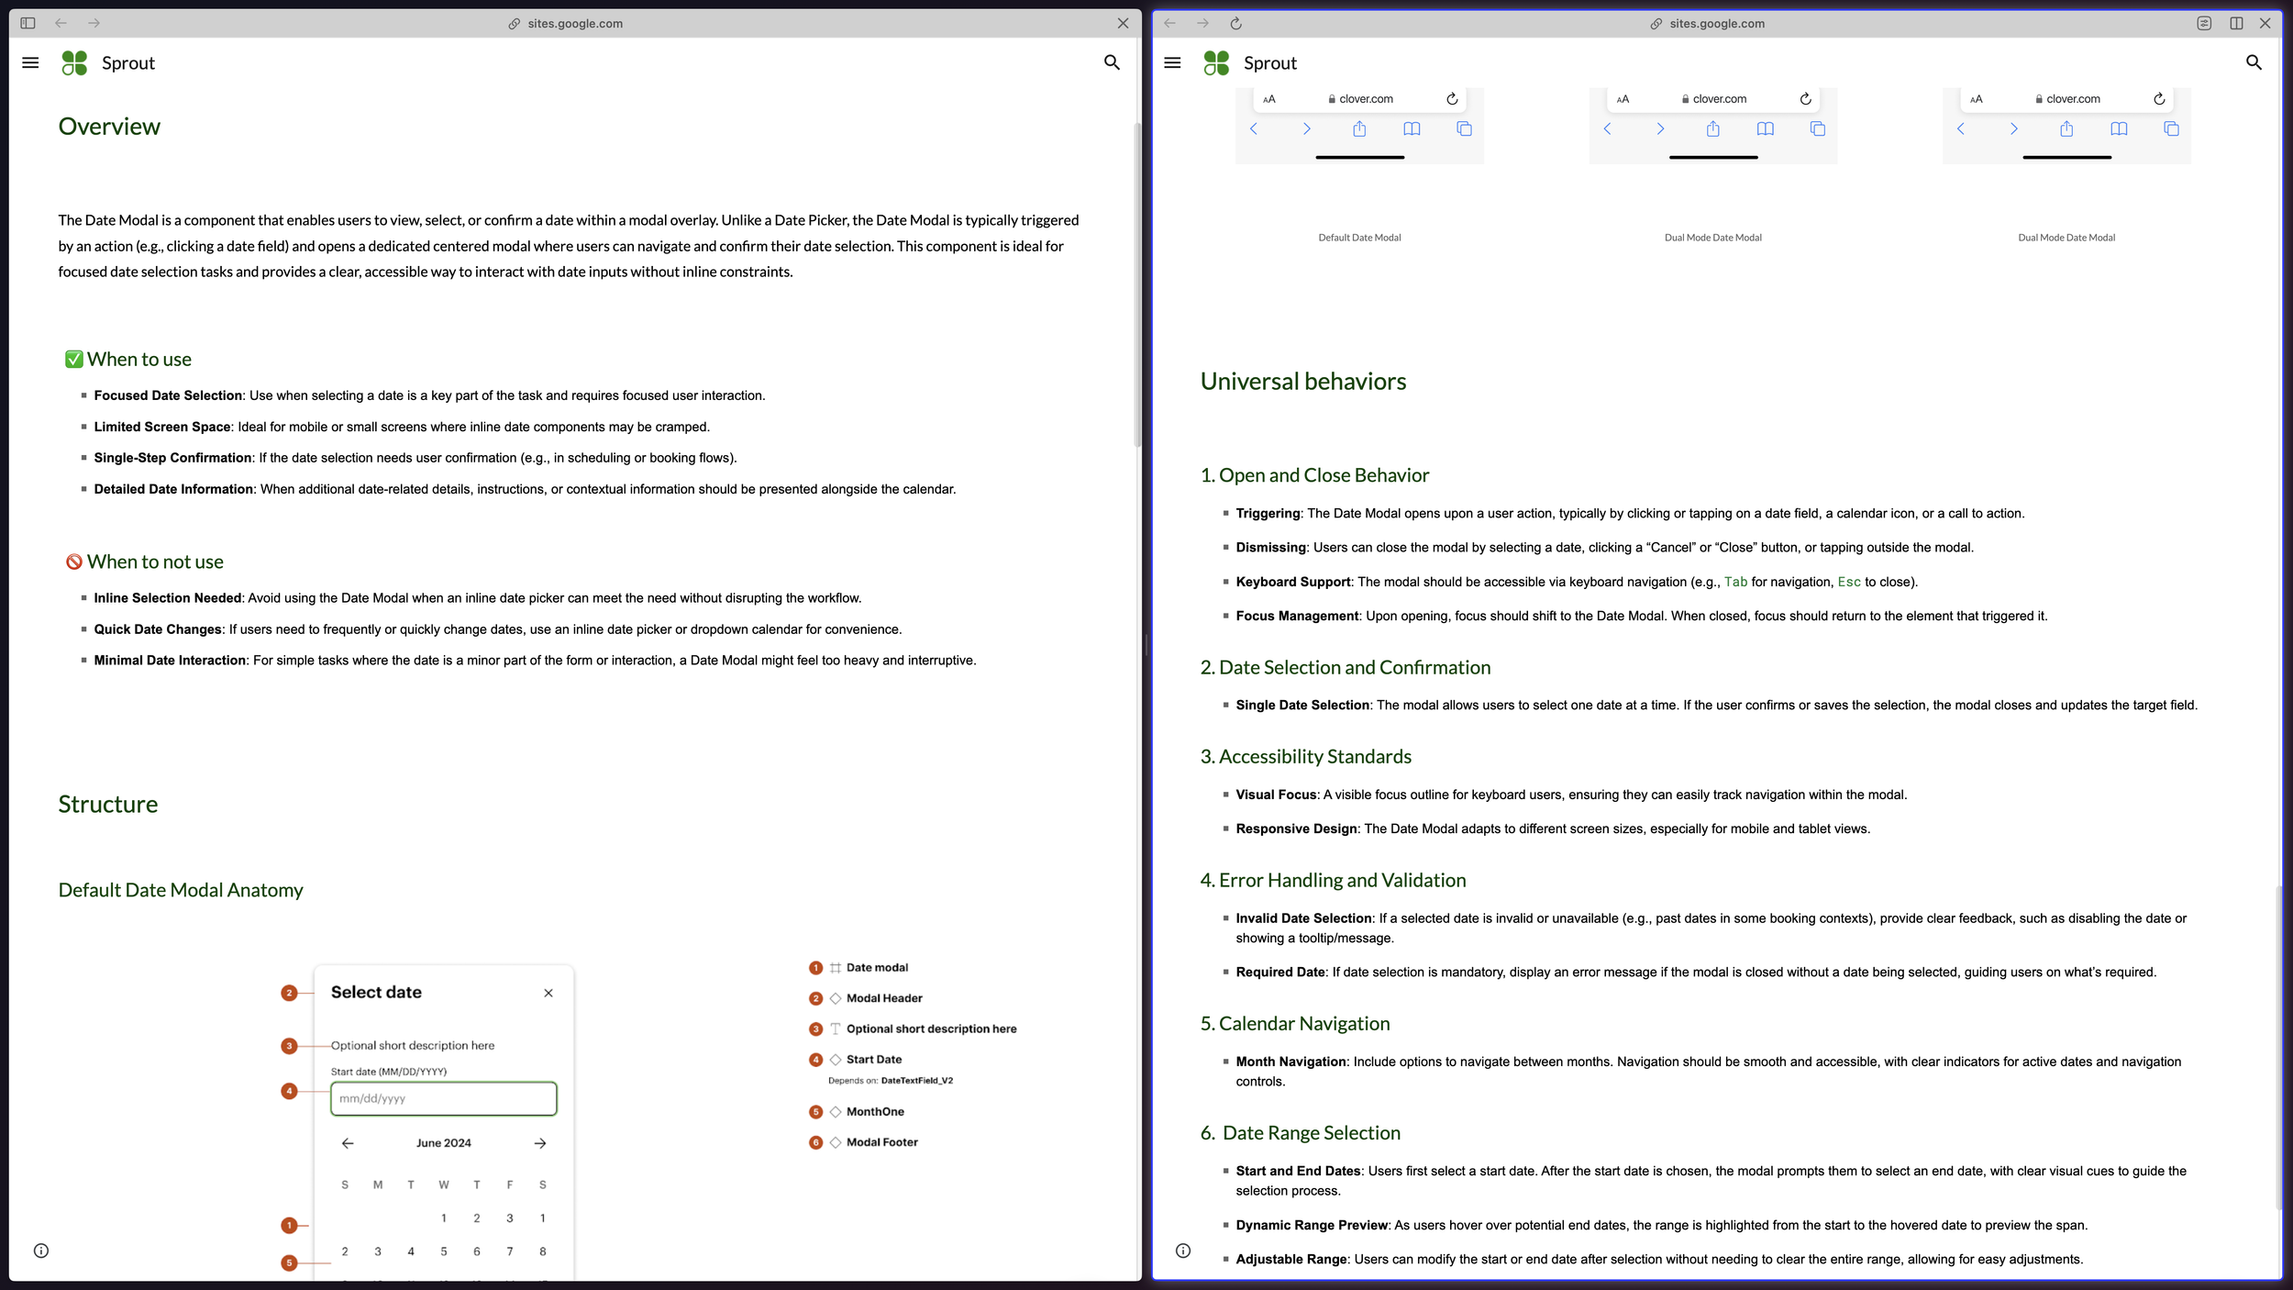Go to next month arrow after June 2024

tap(540, 1143)
